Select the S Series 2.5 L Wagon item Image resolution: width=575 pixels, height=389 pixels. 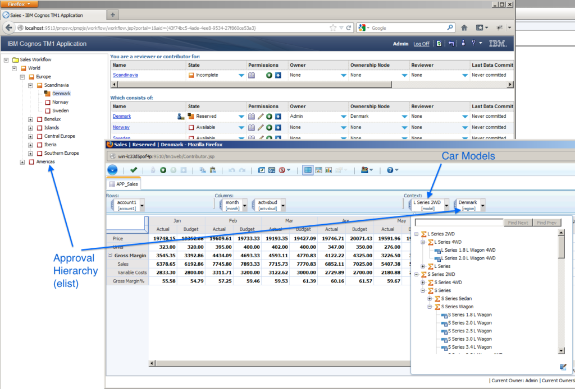pyautogui.click(x=471, y=331)
